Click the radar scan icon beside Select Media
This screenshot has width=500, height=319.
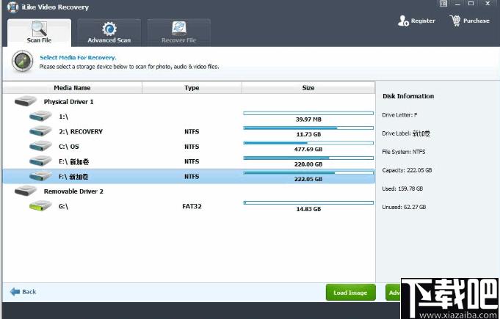pyautogui.click(x=22, y=61)
